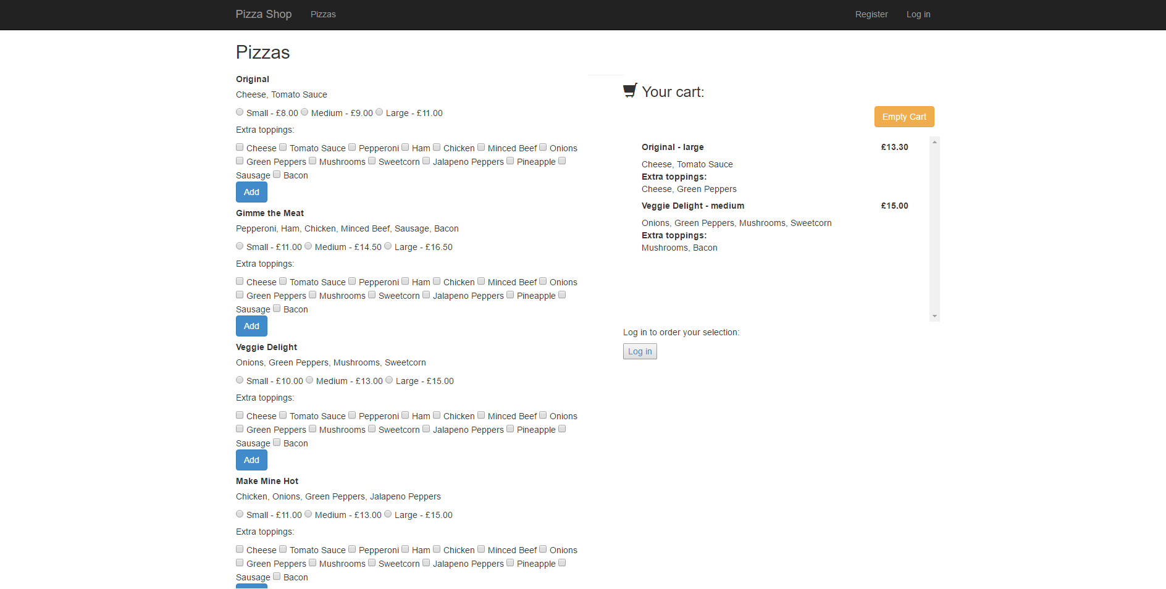Select Medium £9.00 for Original pizza

point(304,112)
